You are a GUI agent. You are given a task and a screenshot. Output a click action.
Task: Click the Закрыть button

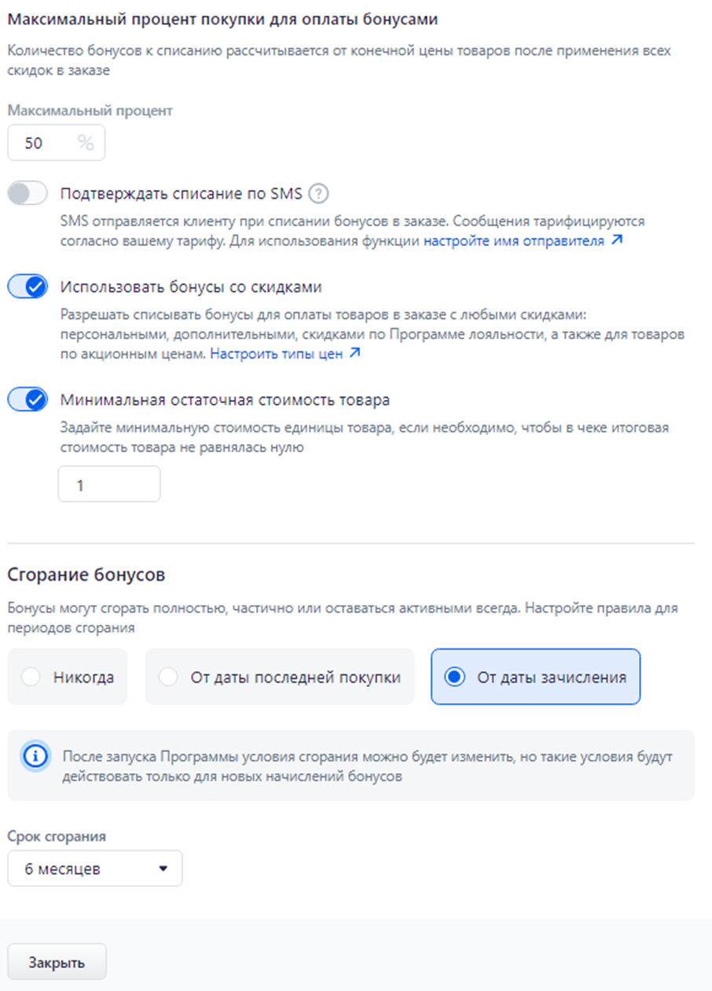[57, 962]
